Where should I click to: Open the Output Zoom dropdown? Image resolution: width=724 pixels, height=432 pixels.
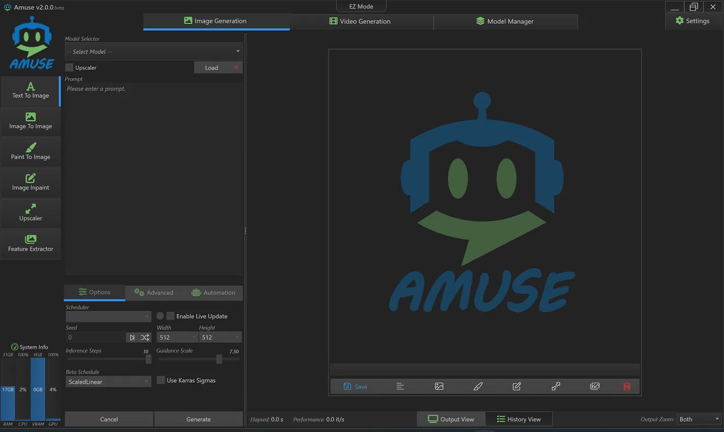coord(700,419)
